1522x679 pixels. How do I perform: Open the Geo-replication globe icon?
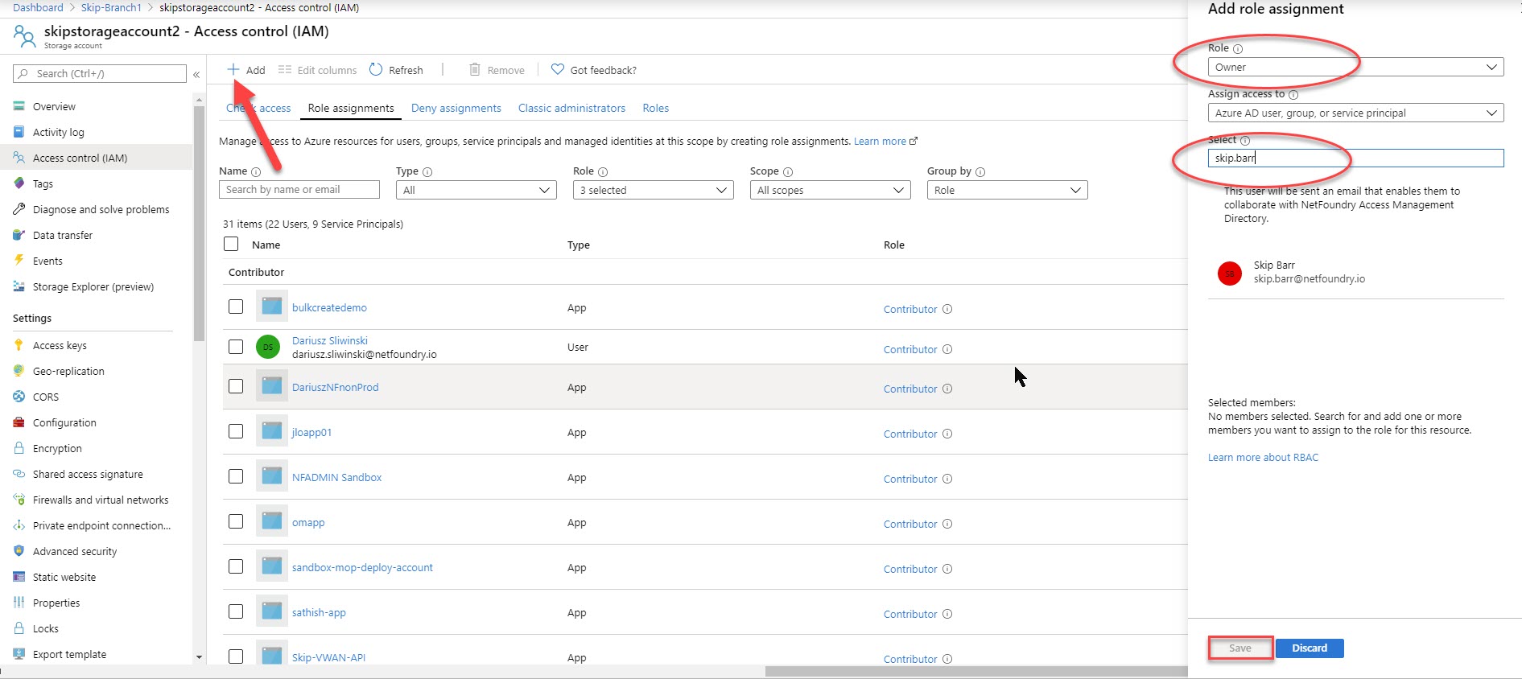pos(19,371)
